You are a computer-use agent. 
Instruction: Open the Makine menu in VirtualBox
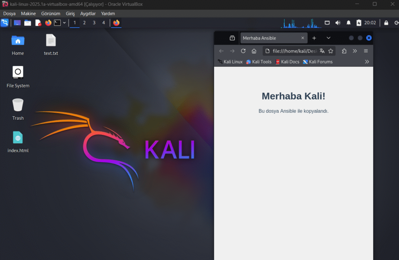pos(28,14)
